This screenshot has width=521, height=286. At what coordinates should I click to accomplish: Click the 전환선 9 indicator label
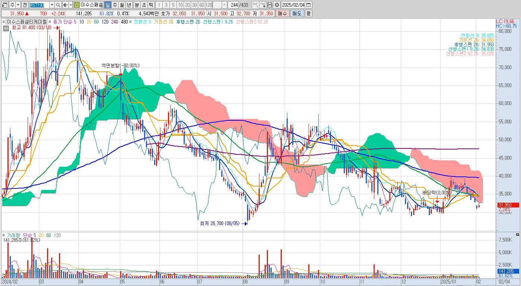142,22
